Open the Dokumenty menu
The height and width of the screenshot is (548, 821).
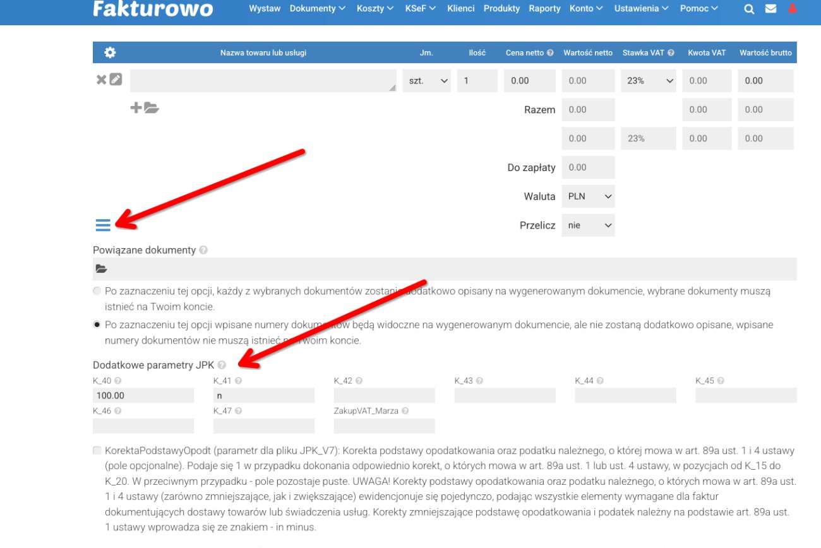[x=317, y=9]
